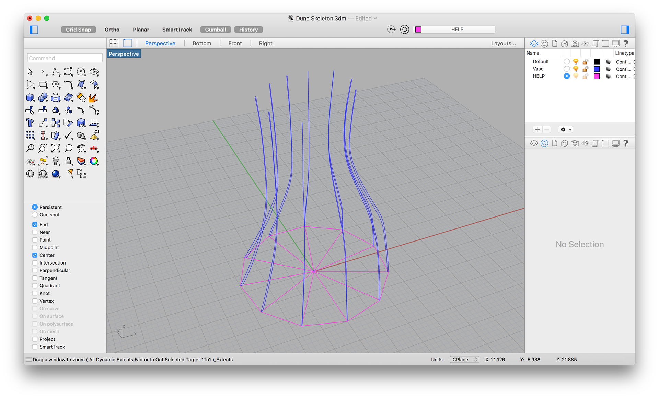
Task: Click the Join puzzle pieces tool
Action: point(81,97)
